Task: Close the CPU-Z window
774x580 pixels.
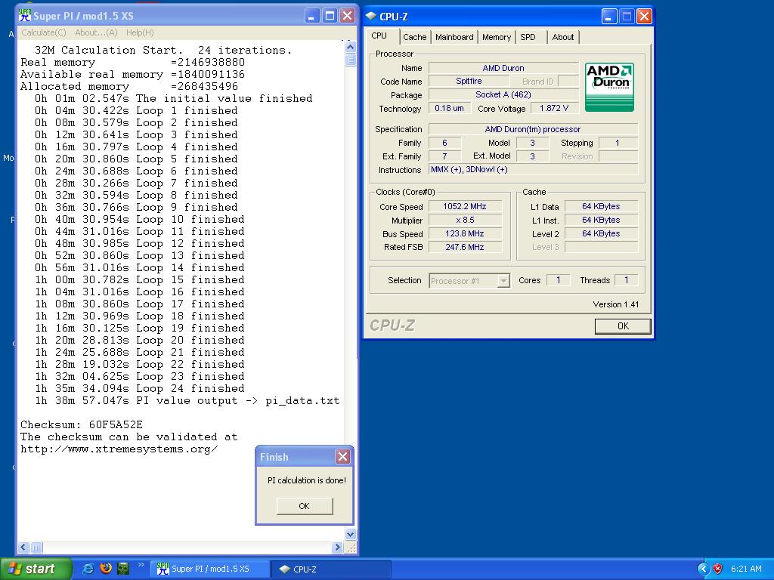Action: pyautogui.click(x=644, y=17)
